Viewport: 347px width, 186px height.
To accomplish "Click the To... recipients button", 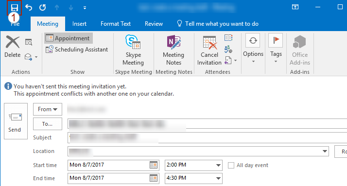I will [48, 124].
